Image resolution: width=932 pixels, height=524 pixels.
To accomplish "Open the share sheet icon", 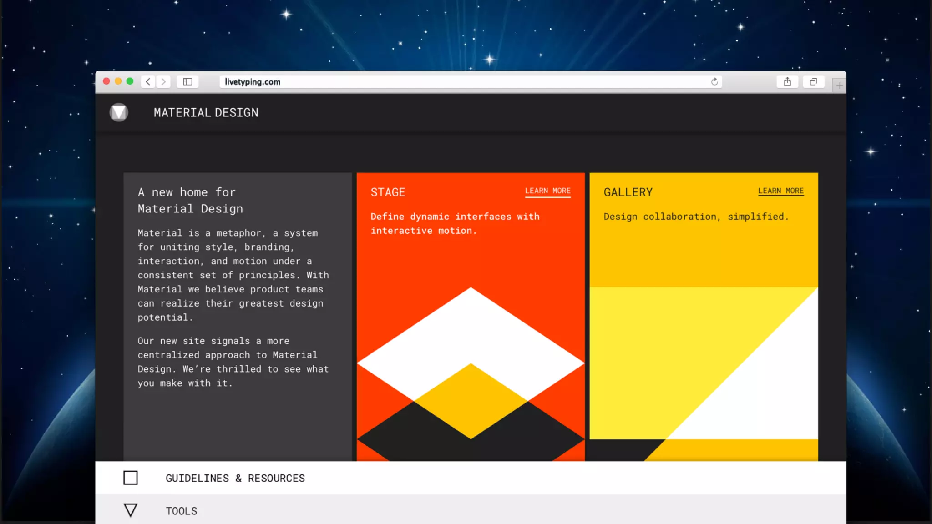I will pyautogui.click(x=787, y=82).
